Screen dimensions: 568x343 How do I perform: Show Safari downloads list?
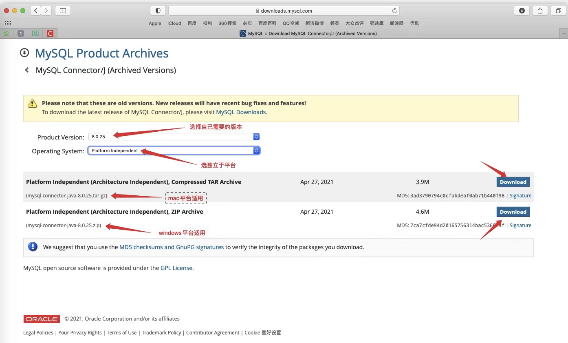522,11
